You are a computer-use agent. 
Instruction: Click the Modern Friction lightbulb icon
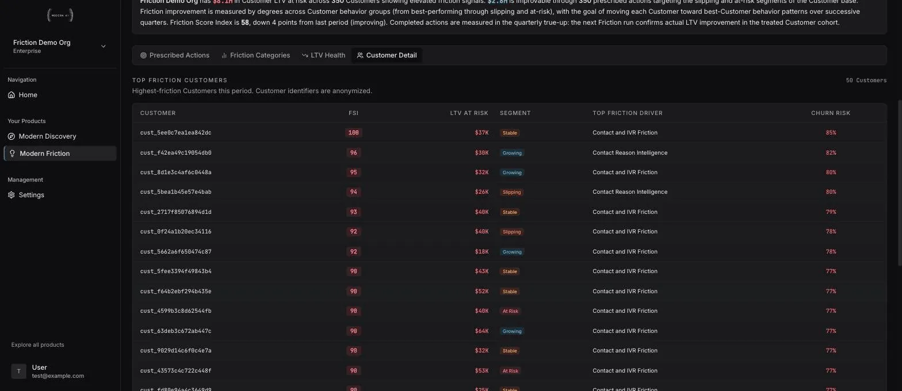pyautogui.click(x=12, y=154)
